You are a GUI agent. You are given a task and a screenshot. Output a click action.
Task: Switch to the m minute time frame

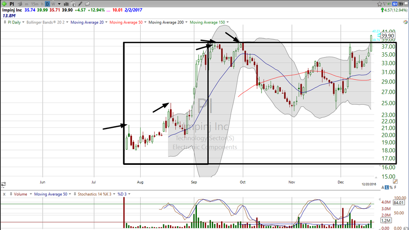(26, 4)
